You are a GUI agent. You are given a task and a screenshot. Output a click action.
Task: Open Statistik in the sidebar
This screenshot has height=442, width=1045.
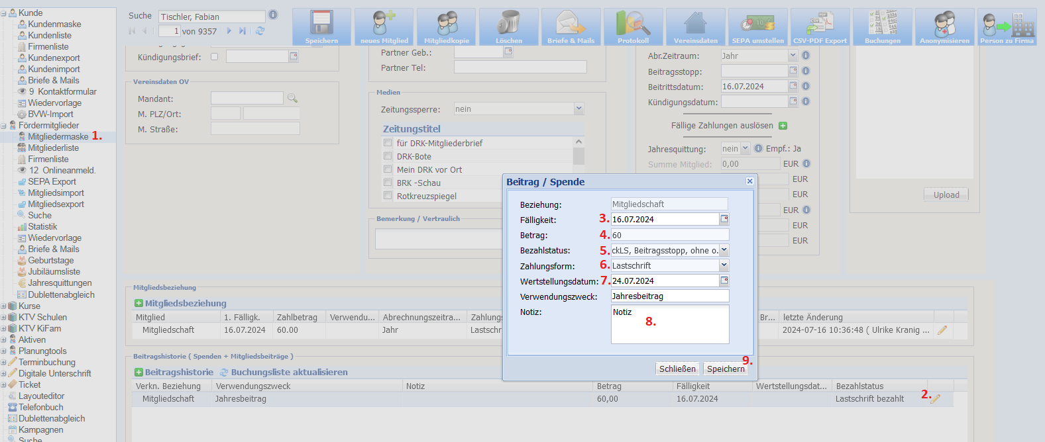click(42, 227)
